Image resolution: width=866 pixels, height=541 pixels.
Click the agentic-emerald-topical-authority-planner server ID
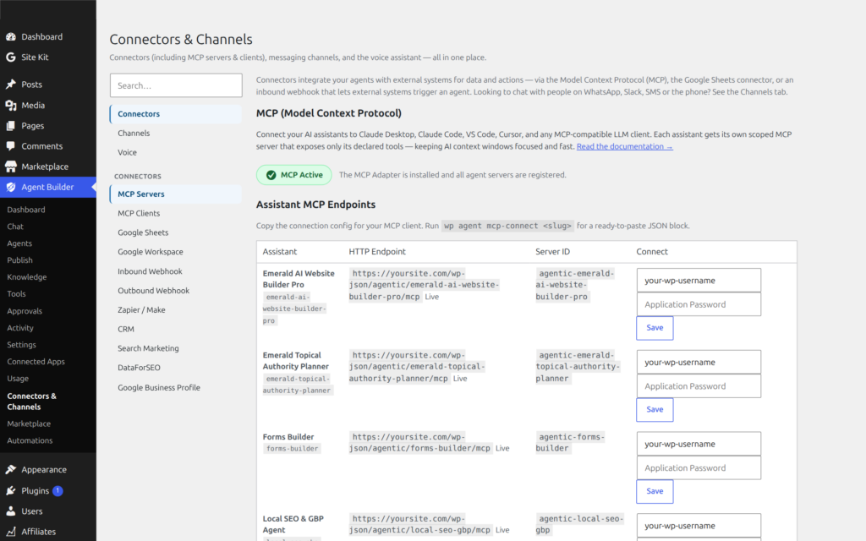(x=578, y=367)
